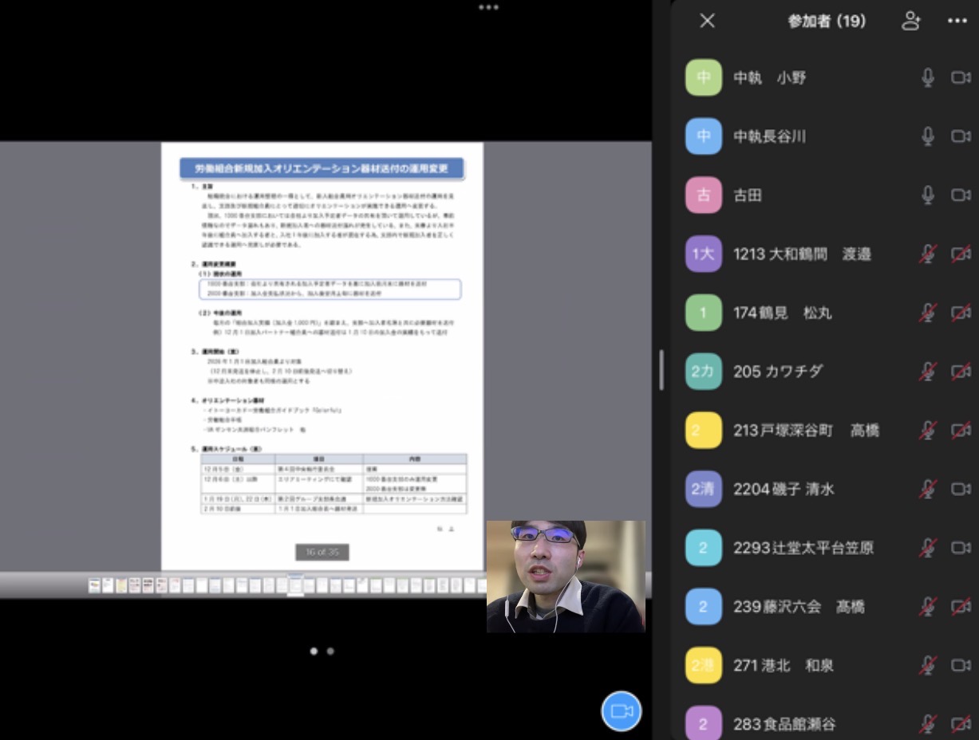This screenshot has height=740, width=979.
Task: Click the blue video camera button
Action: click(x=621, y=711)
